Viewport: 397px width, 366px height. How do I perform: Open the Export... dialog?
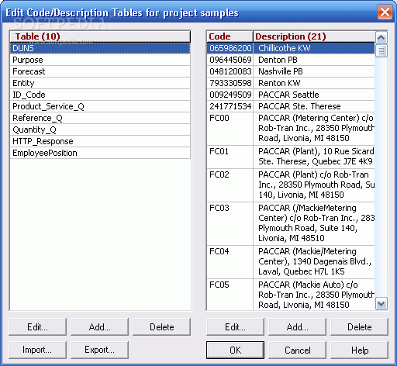pos(99,350)
